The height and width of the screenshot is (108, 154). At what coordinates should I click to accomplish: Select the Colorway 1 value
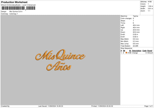(14, 14)
